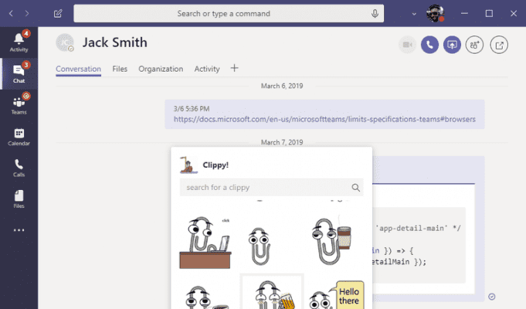Go forward using the right arrow
The image size is (526, 309).
tap(27, 13)
